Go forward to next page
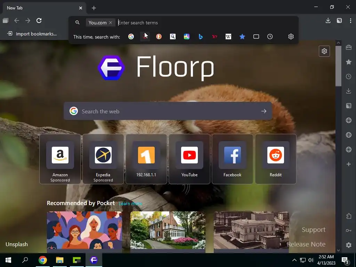Image resolution: width=356 pixels, height=267 pixels. pos(28,21)
